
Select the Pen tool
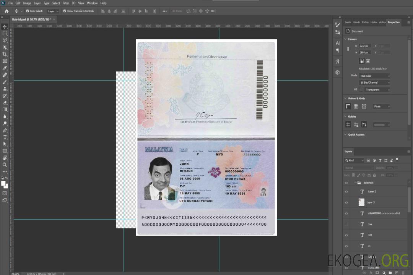click(5, 130)
